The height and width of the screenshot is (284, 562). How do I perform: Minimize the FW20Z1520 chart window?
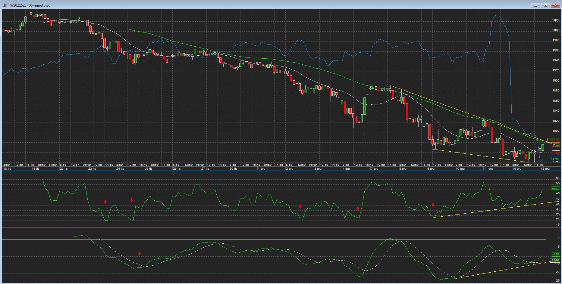[535, 5]
